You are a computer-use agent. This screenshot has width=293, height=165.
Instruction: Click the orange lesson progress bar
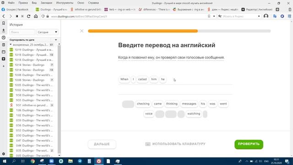(x=143, y=31)
